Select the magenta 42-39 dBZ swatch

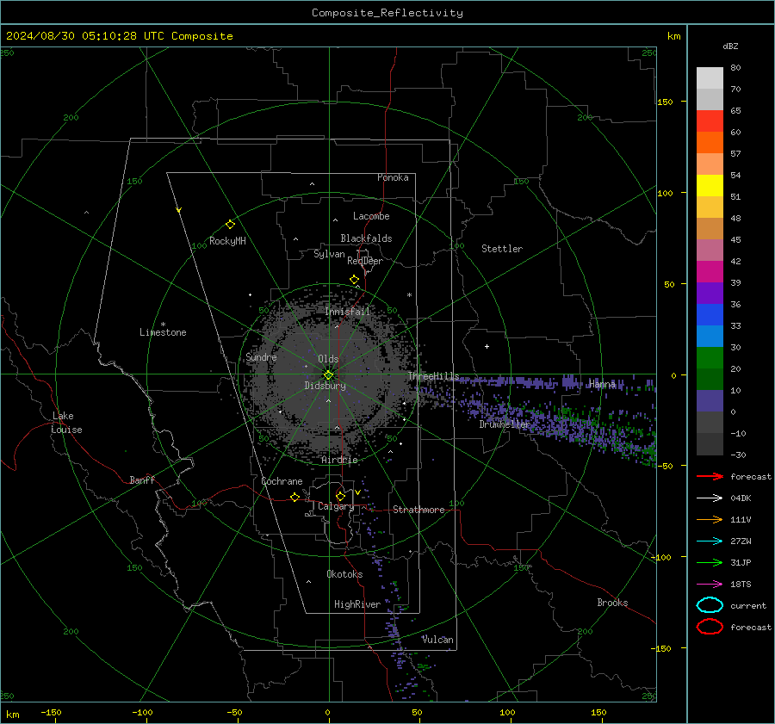coord(710,272)
